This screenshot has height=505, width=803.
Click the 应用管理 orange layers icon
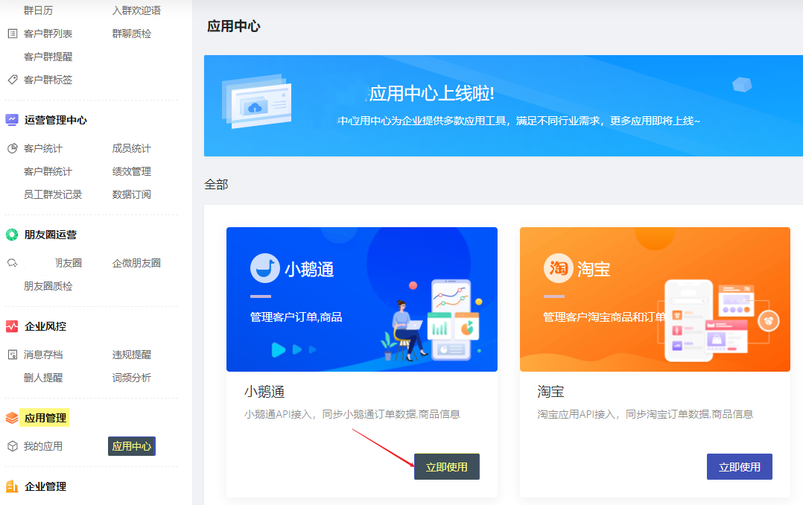12,418
